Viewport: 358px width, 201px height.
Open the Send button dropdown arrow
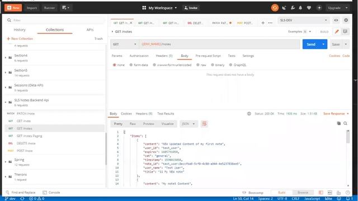(x=323, y=44)
